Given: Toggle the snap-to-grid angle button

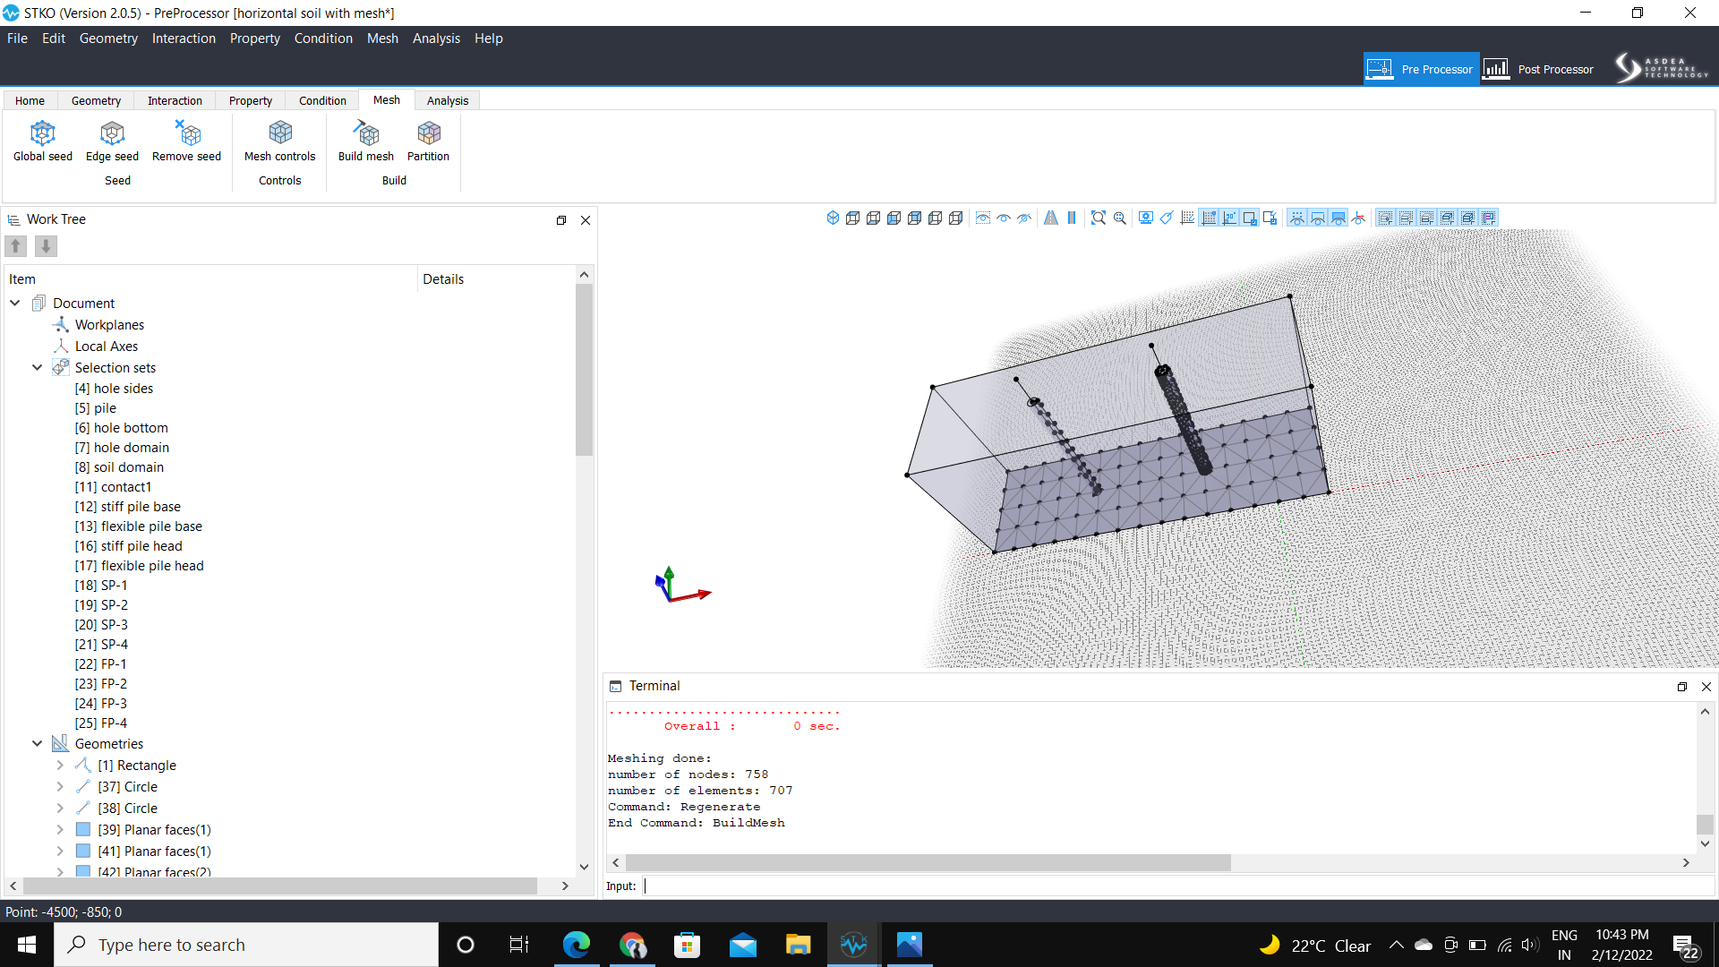Looking at the screenshot, I should [1229, 218].
